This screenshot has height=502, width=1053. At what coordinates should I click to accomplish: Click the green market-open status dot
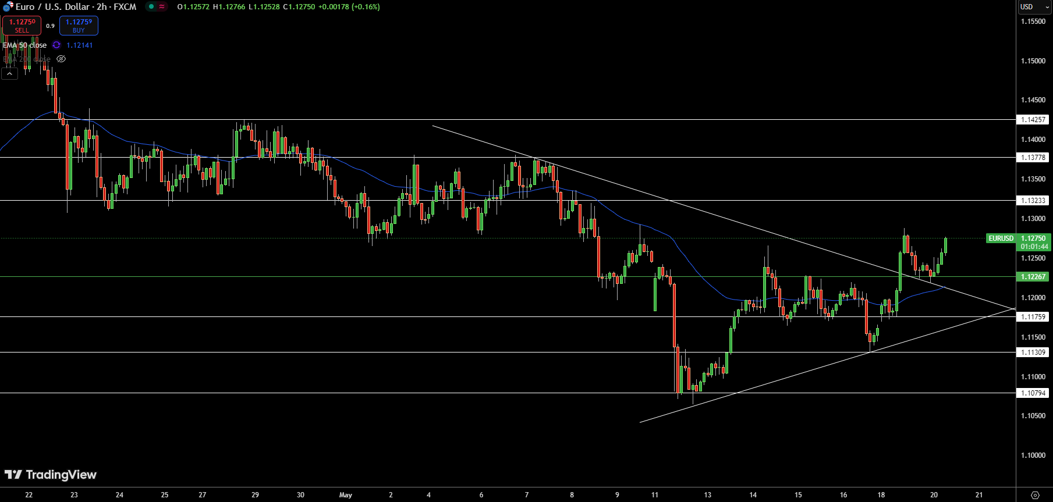tap(151, 7)
